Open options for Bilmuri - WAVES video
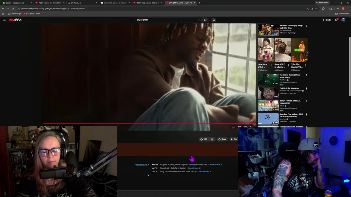The image size is (351, 197). coord(307,101)
